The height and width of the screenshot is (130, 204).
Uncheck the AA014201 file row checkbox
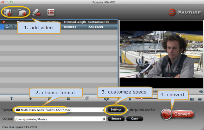tap(7, 27)
